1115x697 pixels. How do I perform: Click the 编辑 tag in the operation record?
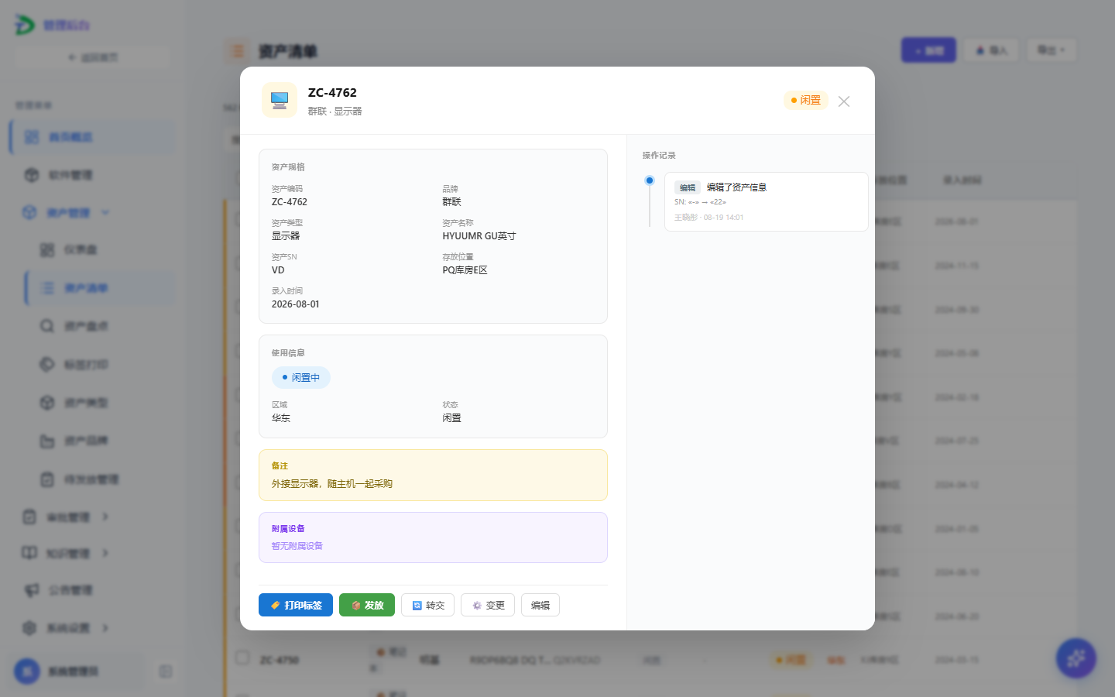tap(688, 187)
